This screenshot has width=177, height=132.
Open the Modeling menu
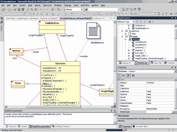tap(57, 5)
